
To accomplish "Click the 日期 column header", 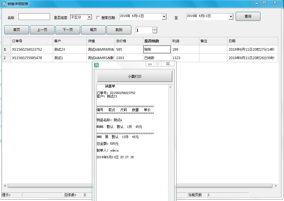I will (x=253, y=41).
